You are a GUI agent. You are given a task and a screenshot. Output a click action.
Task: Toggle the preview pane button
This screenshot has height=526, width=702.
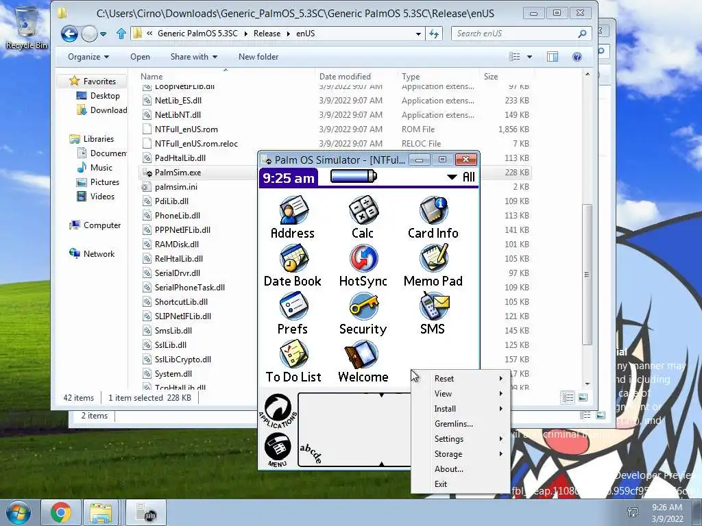[x=553, y=57]
